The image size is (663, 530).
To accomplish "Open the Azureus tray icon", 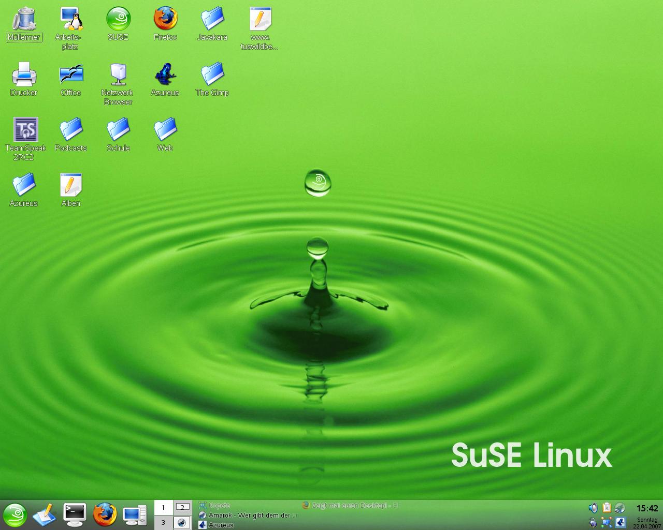I will pos(620,522).
